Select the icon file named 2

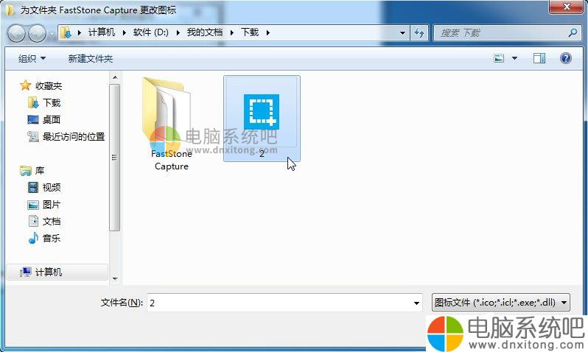[262, 119]
